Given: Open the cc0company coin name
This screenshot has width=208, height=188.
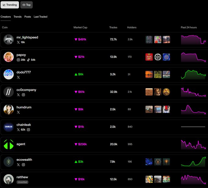Looking at the screenshot, I should 26,90.
